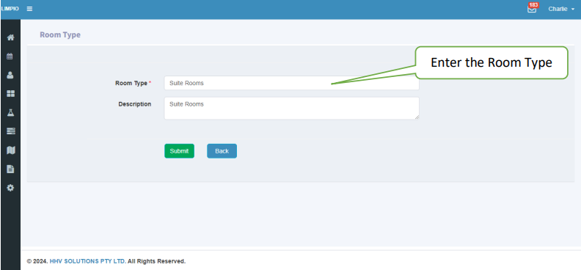Open the flask icon in sidebar
Screen dimensions: 581x270
pos(10,113)
